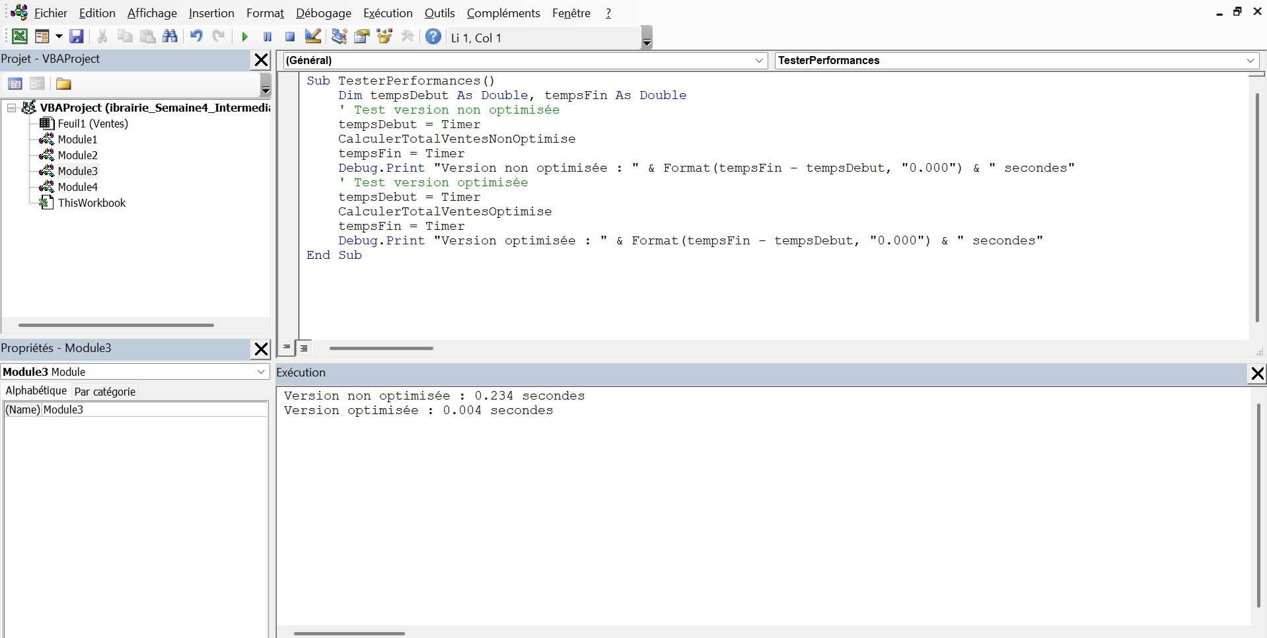Close the Propriétés - Module3 pane
This screenshot has width=1267, height=638.
(x=262, y=349)
